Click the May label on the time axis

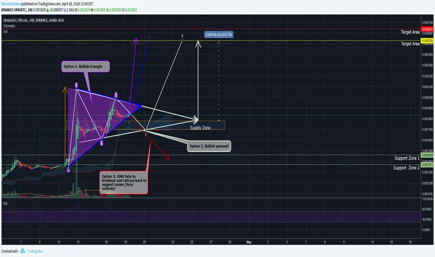pos(249,242)
